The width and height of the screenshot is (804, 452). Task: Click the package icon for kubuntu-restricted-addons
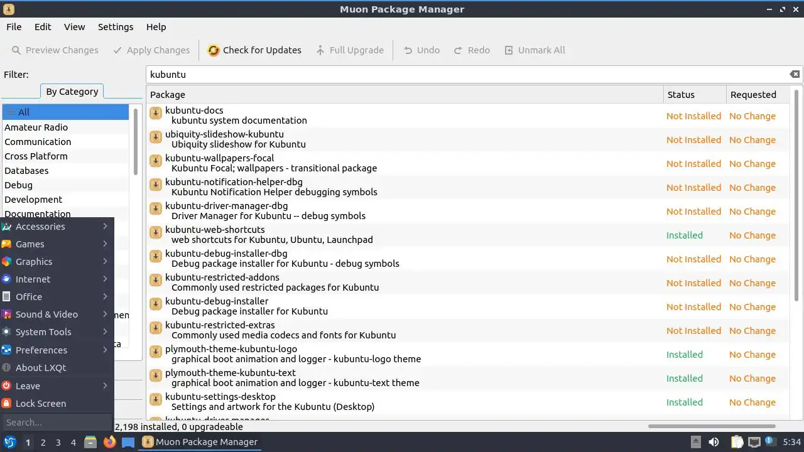click(156, 281)
